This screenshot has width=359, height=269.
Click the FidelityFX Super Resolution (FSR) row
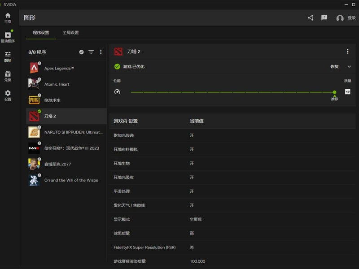click(x=232, y=247)
